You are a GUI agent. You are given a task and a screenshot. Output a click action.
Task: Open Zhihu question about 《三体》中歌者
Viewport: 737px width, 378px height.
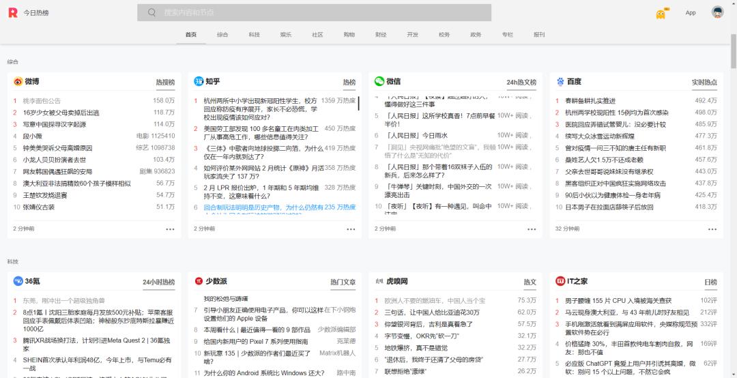click(x=263, y=152)
